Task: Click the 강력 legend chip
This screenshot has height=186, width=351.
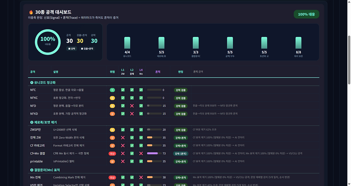Action: click(x=72, y=49)
